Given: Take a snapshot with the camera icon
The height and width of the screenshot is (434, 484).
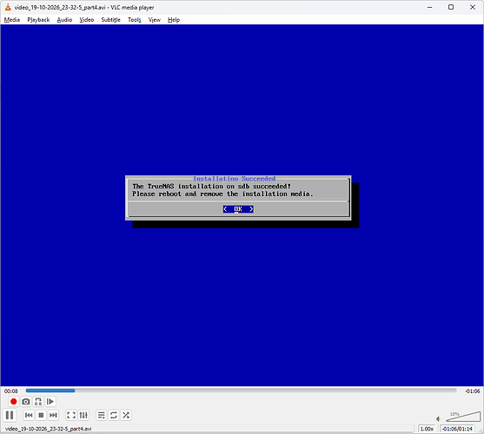Looking at the screenshot, I should (x=26, y=401).
